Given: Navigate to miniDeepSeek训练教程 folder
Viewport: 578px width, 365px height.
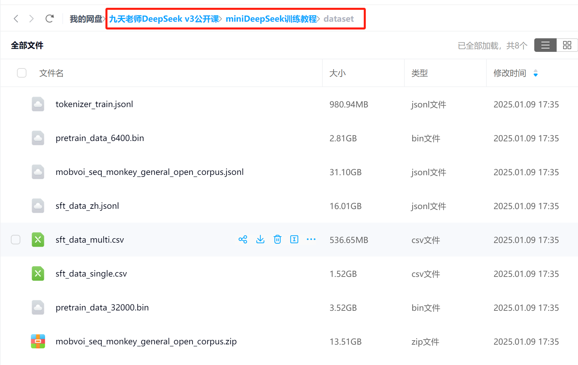Looking at the screenshot, I should coord(271,19).
